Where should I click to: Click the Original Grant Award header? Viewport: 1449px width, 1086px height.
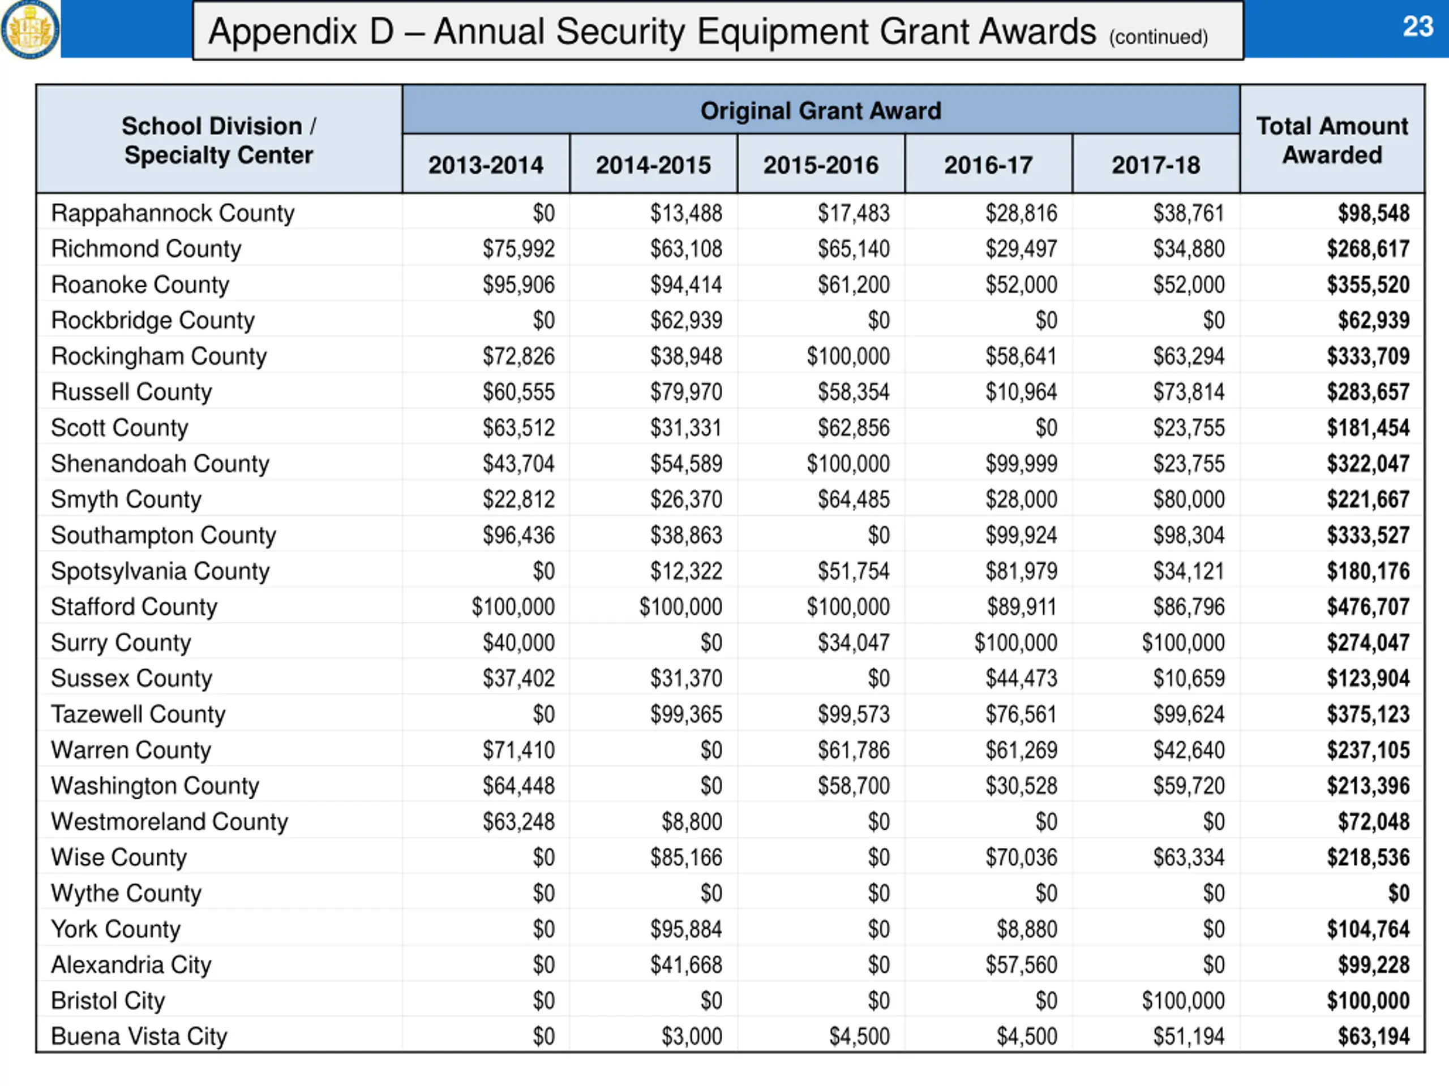click(x=820, y=111)
